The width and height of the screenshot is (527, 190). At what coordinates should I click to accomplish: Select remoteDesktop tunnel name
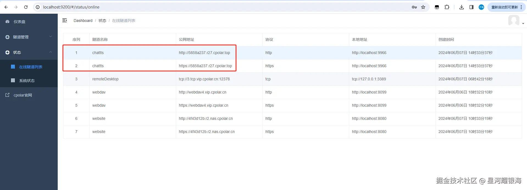(x=105, y=79)
